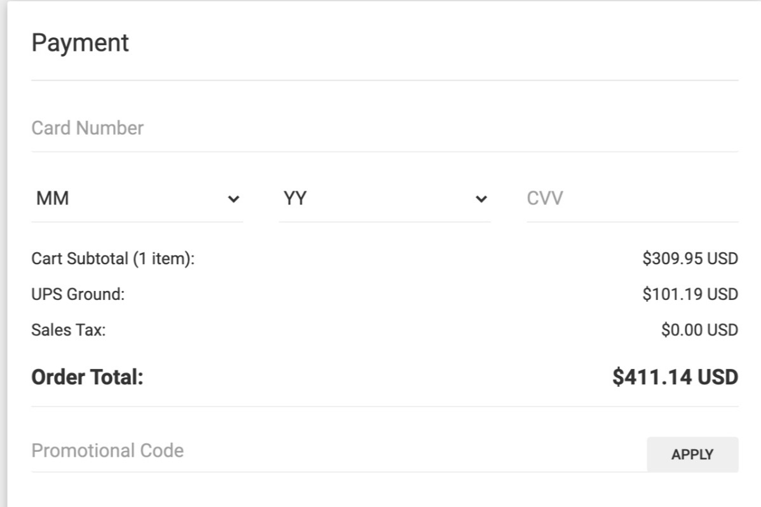The height and width of the screenshot is (507, 761).
Task: Click the $411.14 order total amount
Action: (653, 377)
